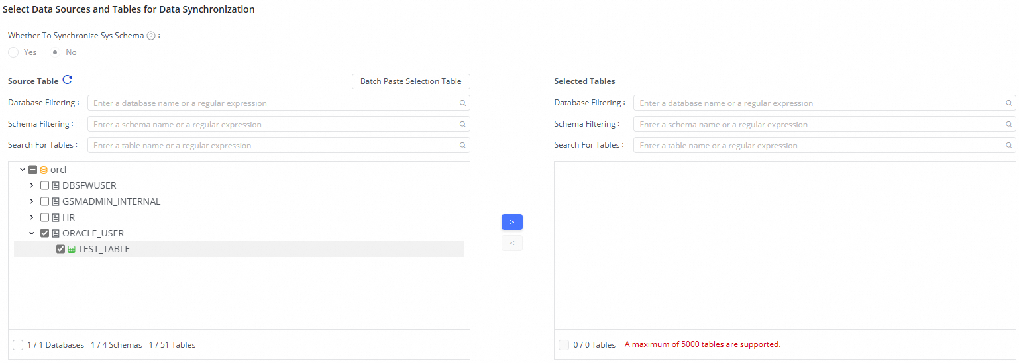Select the ORACLE_USER tree item label
This screenshot has height=363, width=1019.
pos(93,233)
